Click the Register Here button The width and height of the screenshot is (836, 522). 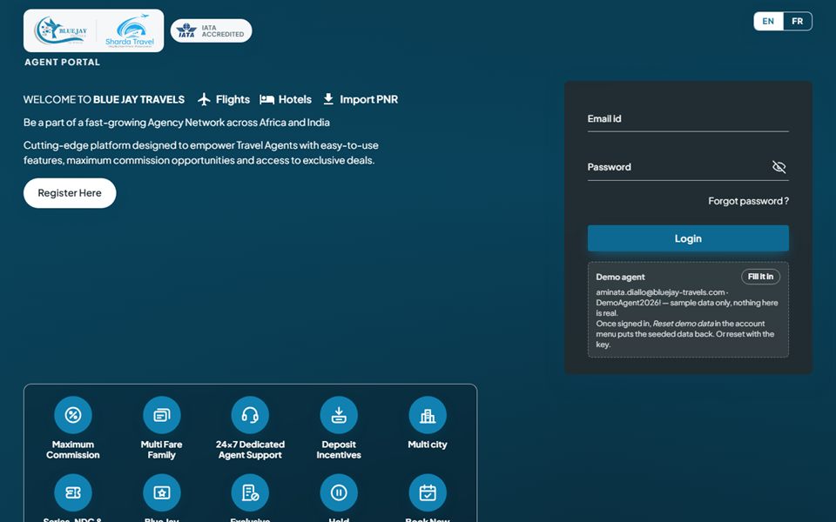[x=70, y=193]
